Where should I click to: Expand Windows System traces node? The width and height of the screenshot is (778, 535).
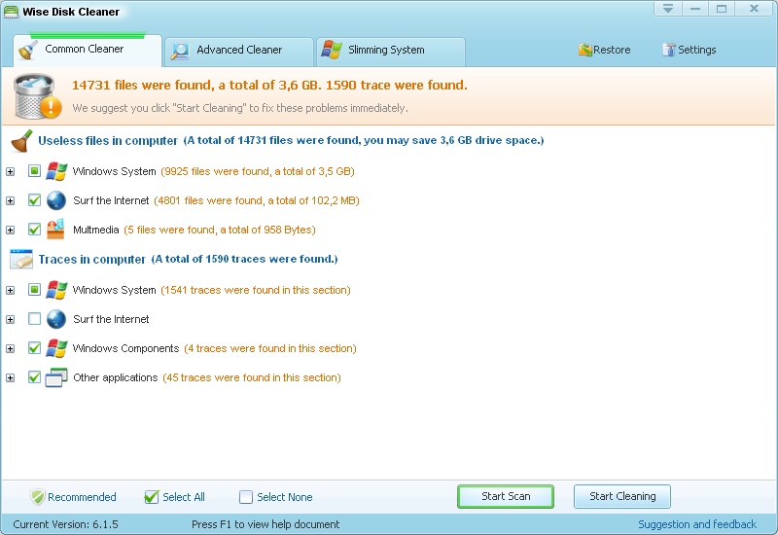click(x=10, y=290)
